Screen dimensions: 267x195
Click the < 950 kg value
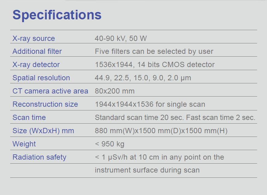click(x=110, y=144)
